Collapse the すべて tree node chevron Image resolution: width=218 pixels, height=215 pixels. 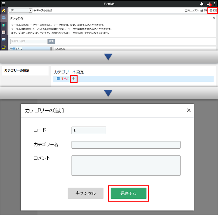click(11, 49)
